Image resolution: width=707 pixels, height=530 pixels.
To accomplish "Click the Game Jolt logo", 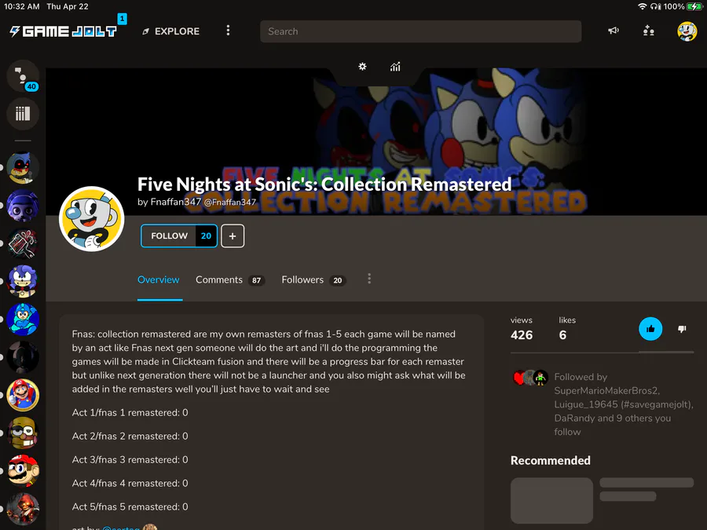I will (64, 31).
